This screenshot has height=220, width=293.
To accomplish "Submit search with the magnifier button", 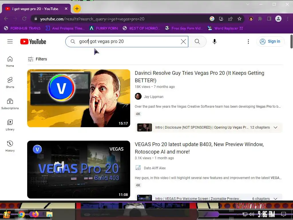I will point(197,42).
